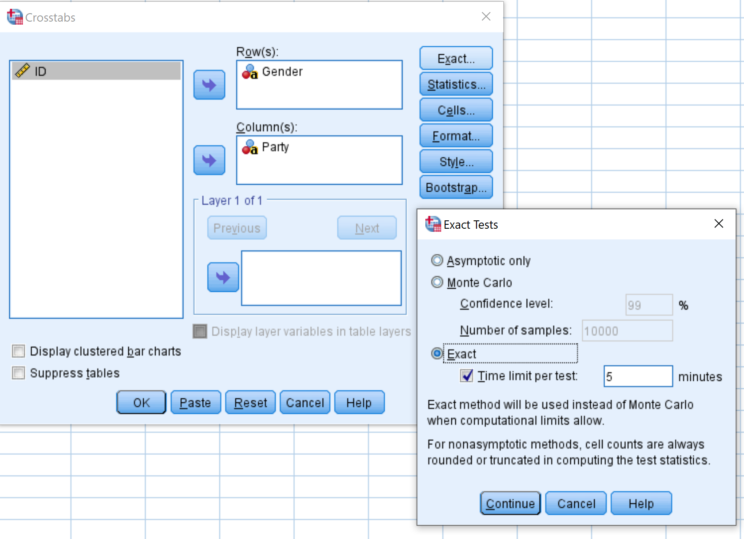Cancel the Crosstabs dialog
Viewport: 744px width, 539px height.
pyautogui.click(x=305, y=402)
